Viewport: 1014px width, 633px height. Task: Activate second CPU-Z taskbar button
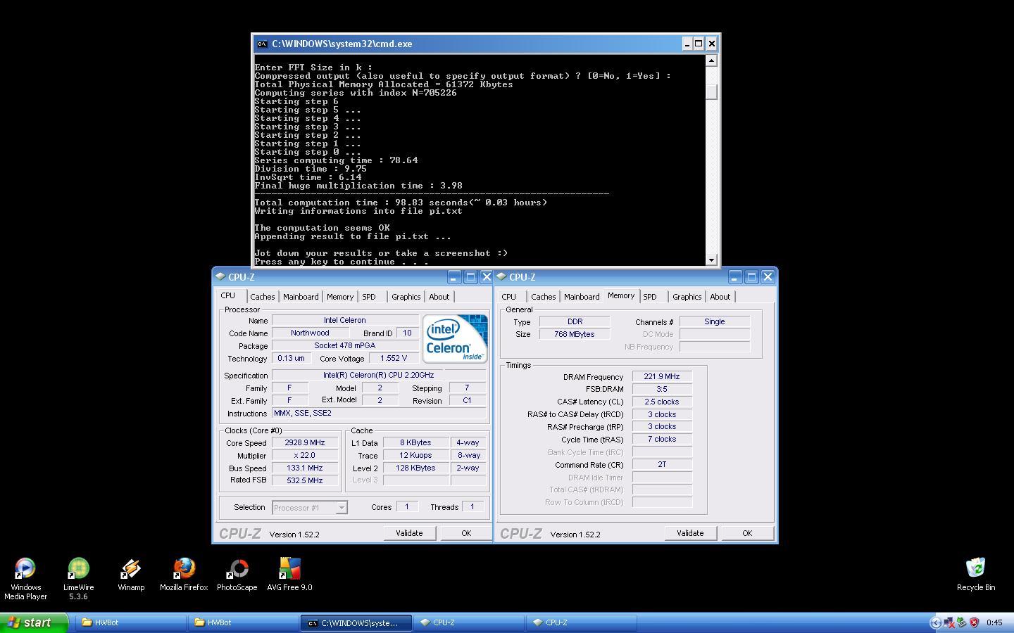[581, 622]
